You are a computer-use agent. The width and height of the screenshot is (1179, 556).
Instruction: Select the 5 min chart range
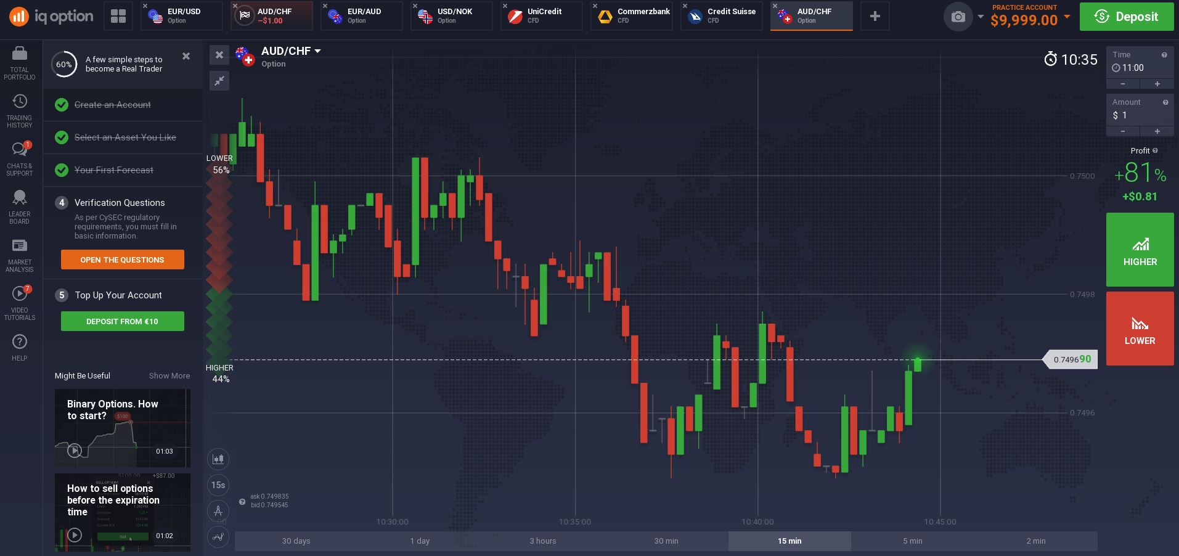(x=913, y=541)
